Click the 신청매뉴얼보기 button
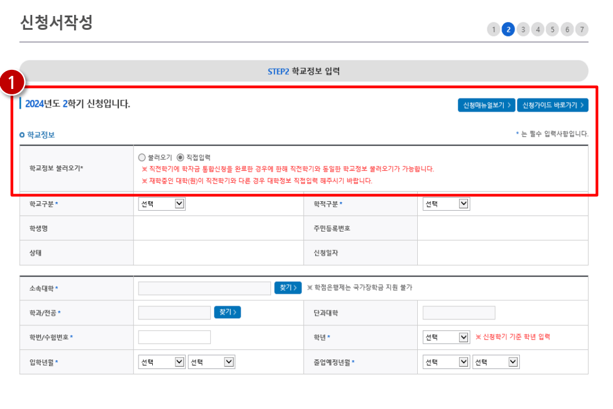The image size is (613, 409). pos(486,104)
